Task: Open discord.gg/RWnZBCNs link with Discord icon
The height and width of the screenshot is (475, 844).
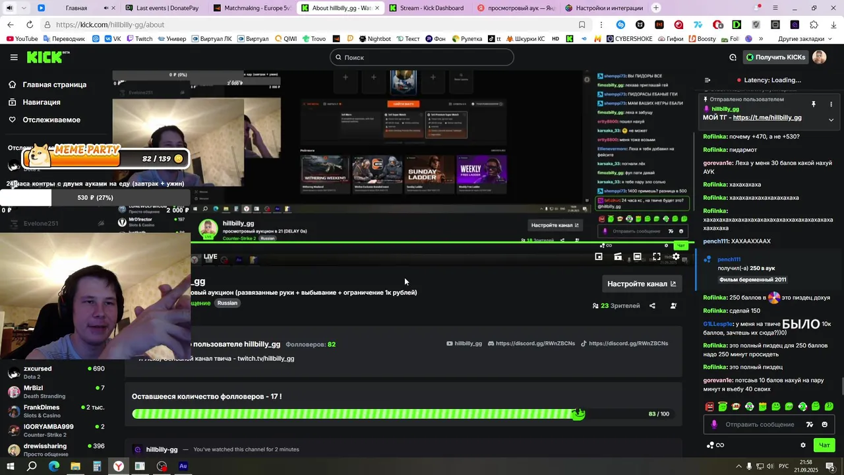Action: point(531,344)
